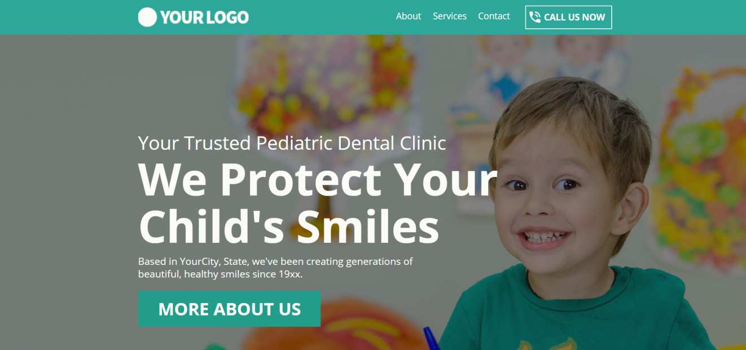Open the About page

coord(409,16)
